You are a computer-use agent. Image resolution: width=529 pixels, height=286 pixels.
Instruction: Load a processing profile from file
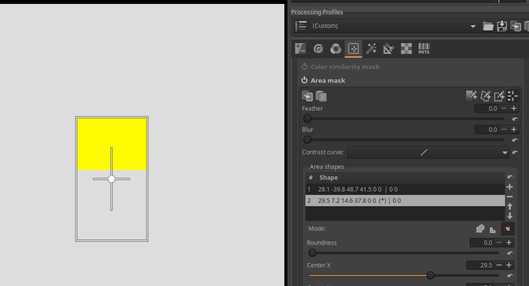pyautogui.click(x=488, y=26)
